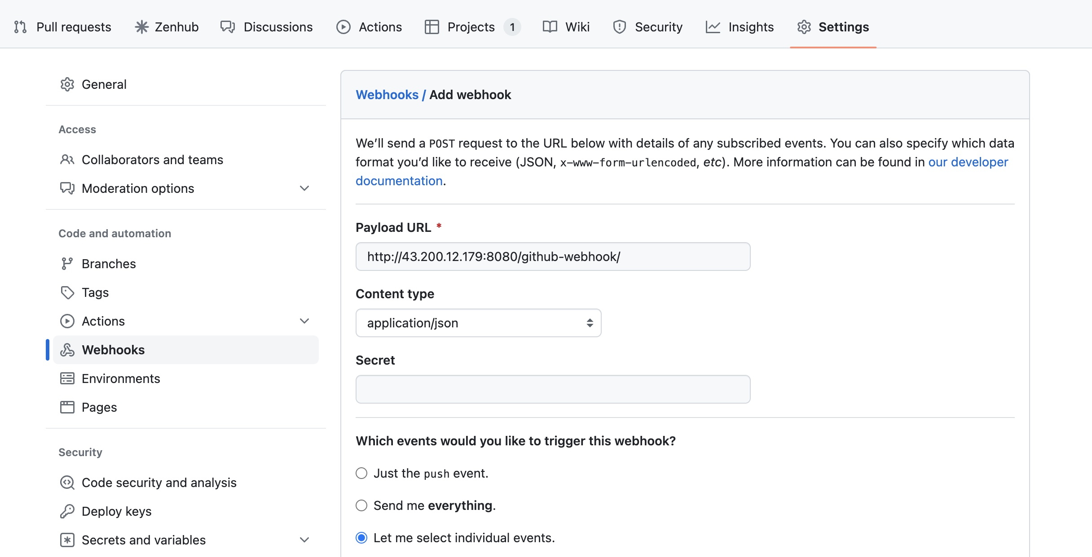This screenshot has height=557, width=1092.
Task: Click the Branches git-branch icon
Action: (x=67, y=264)
